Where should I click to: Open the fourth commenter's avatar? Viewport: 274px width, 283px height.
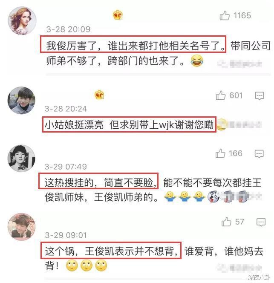click(x=21, y=227)
